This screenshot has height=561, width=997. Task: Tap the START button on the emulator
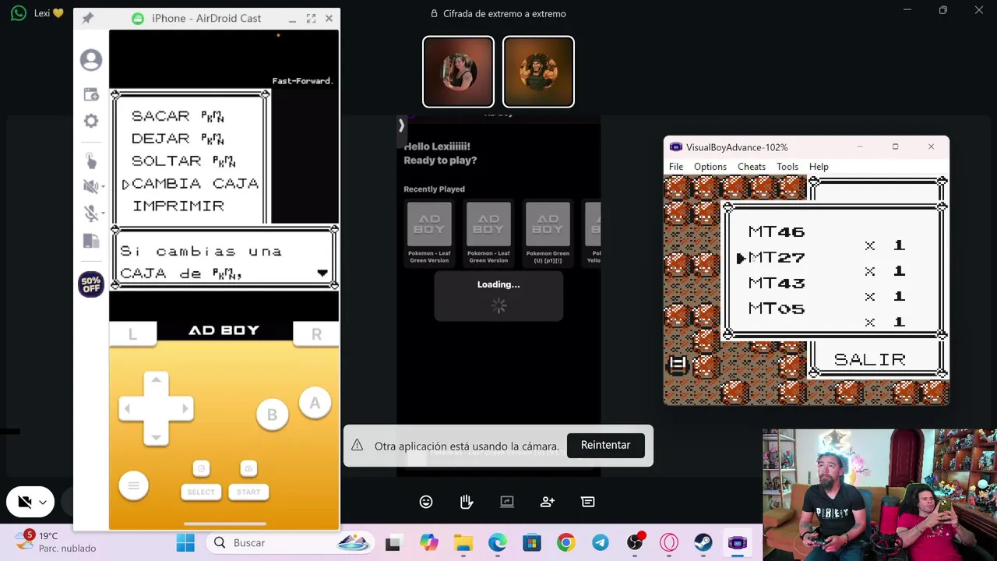pos(248,492)
